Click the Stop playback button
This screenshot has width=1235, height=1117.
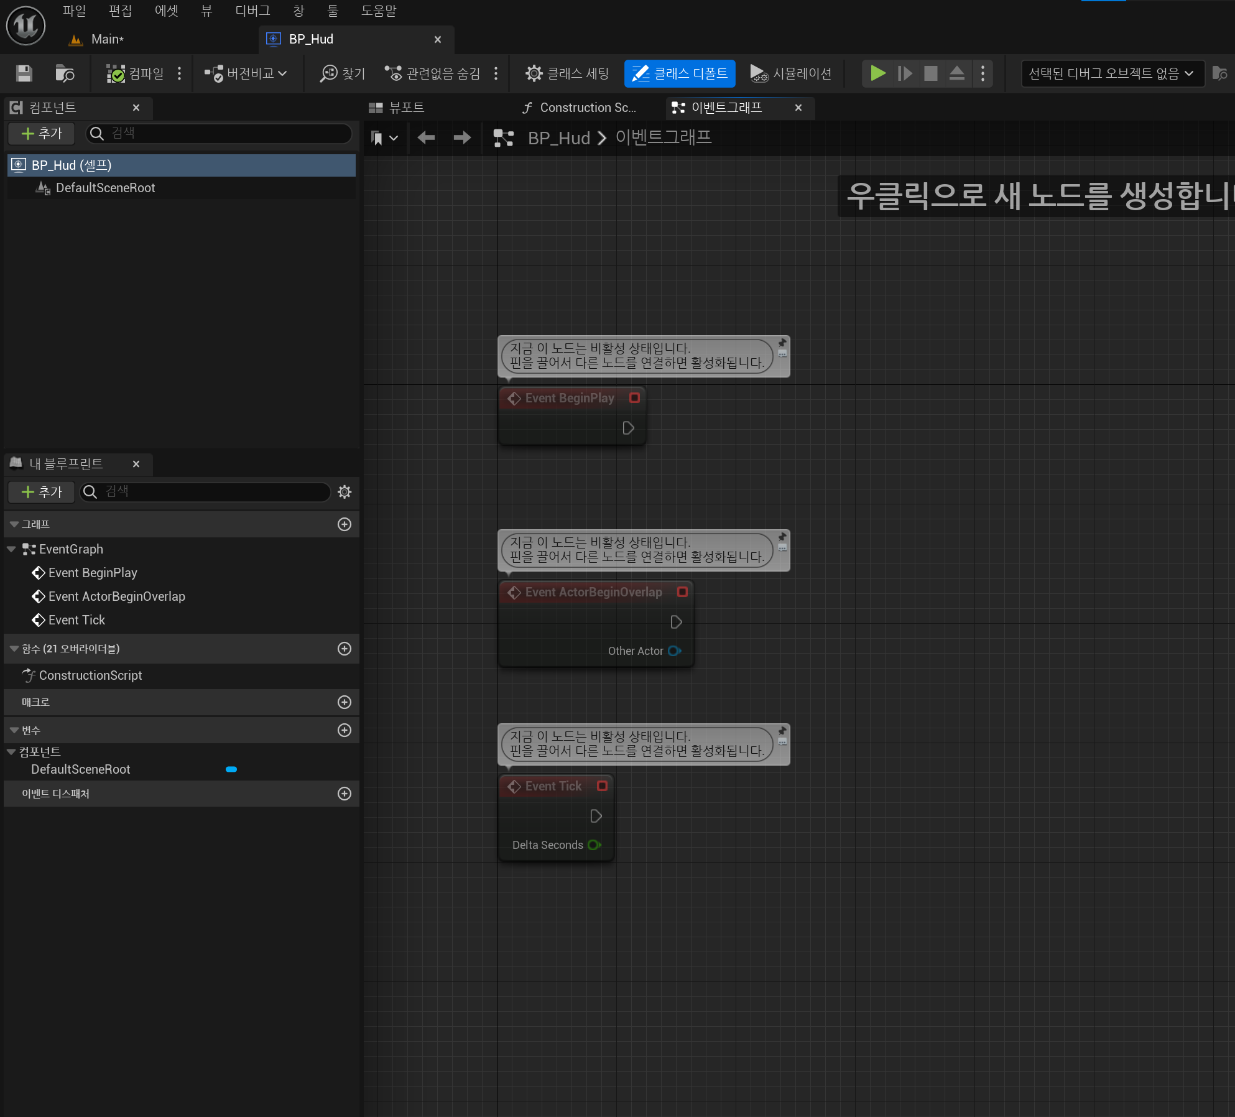pos(931,73)
